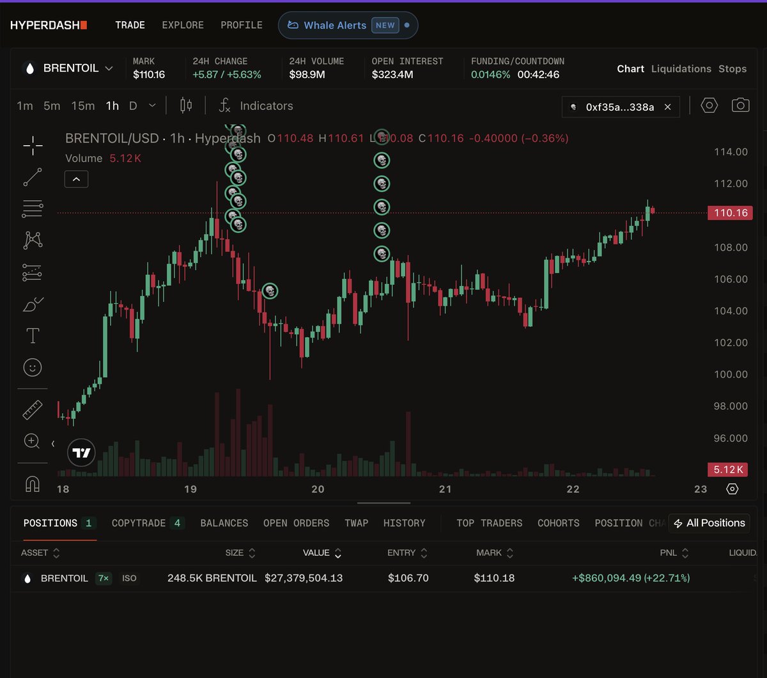Open candlestick chart style selector
The height and width of the screenshot is (678, 767).
[x=186, y=106]
